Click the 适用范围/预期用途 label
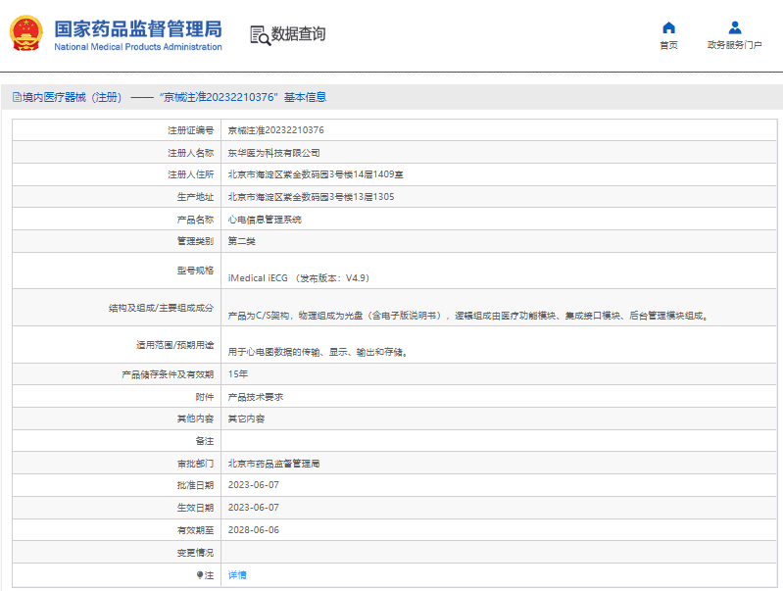The height and width of the screenshot is (591, 783). coord(174,345)
